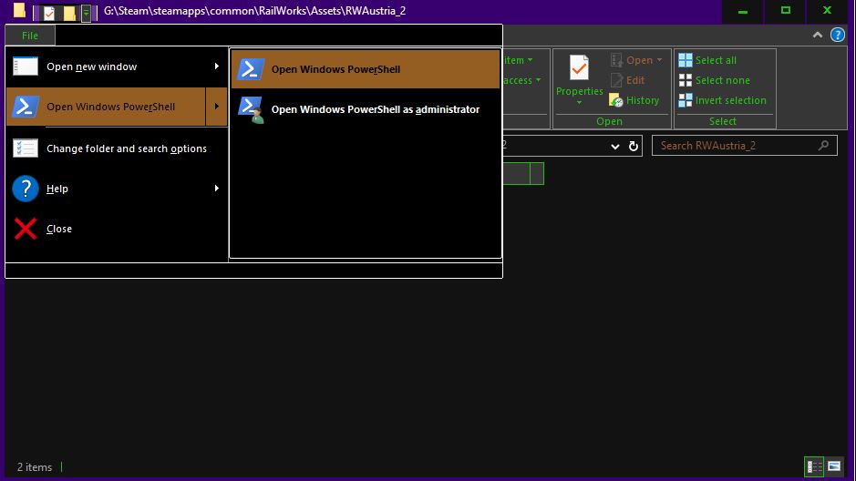The width and height of the screenshot is (856, 481).
Task: Click the Properties button label
Action: (579, 91)
